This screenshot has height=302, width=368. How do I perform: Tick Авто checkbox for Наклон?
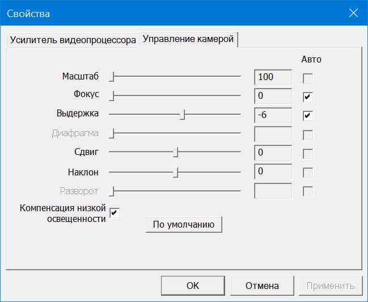click(x=308, y=173)
